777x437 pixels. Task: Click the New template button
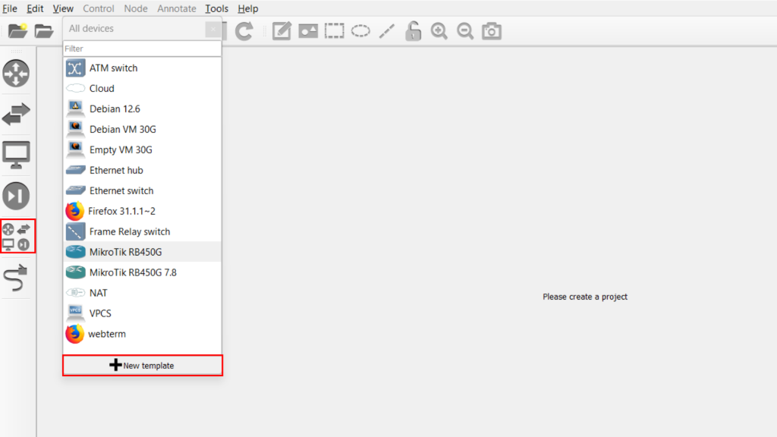click(x=143, y=366)
